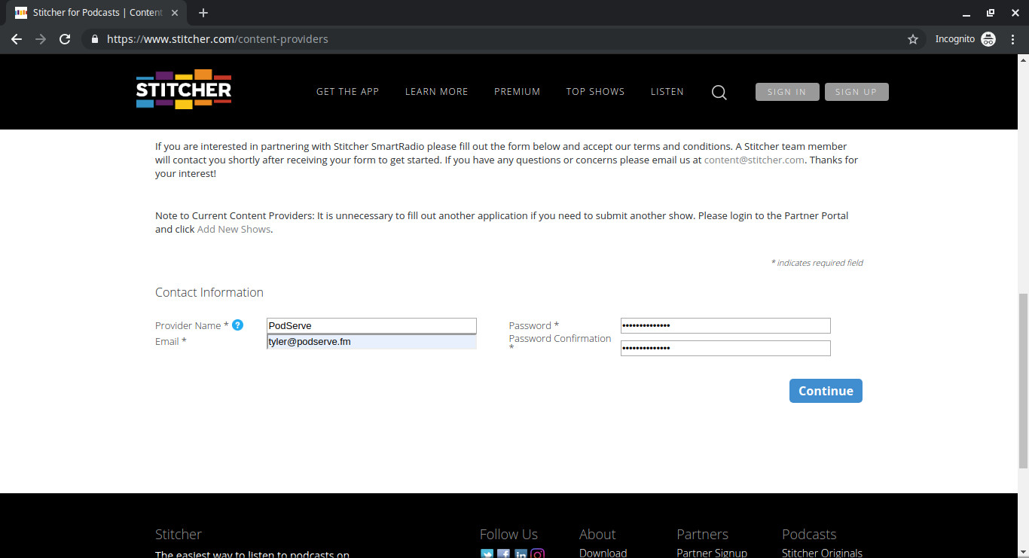Open Stitcher's Instagram follow icon
The width and height of the screenshot is (1029, 558).
[537, 555]
